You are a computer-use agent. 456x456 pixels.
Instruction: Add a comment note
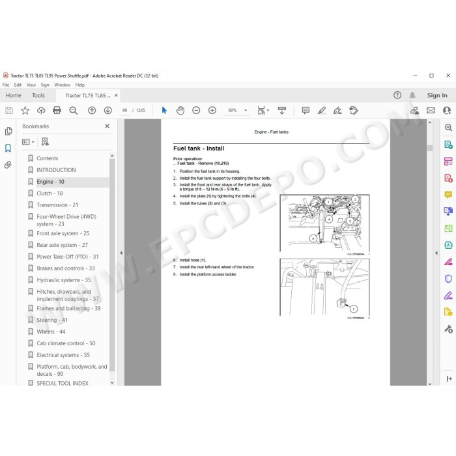(306, 111)
